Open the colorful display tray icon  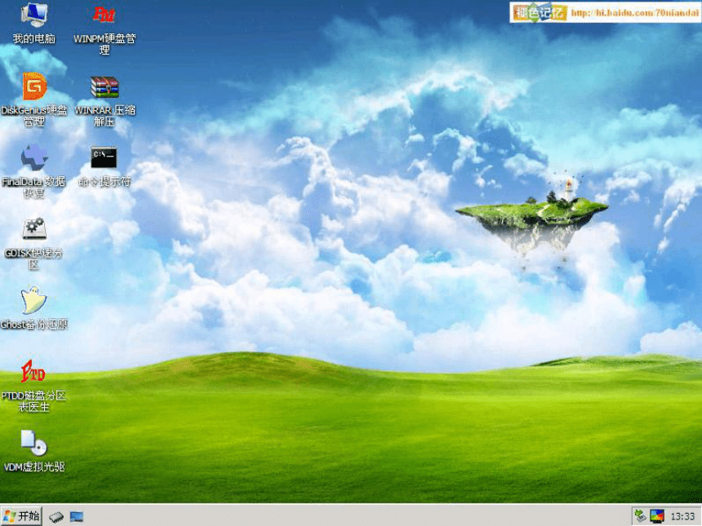point(657,516)
